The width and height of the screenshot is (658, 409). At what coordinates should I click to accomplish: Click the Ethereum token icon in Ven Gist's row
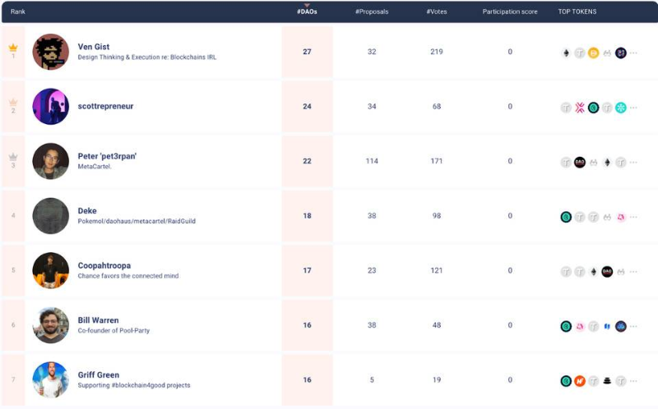tap(566, 53)
